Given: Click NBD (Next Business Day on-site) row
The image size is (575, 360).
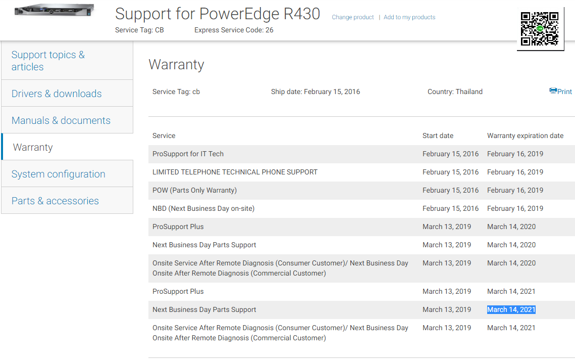Looking at the screenshot, I should [x=361, y=208].
